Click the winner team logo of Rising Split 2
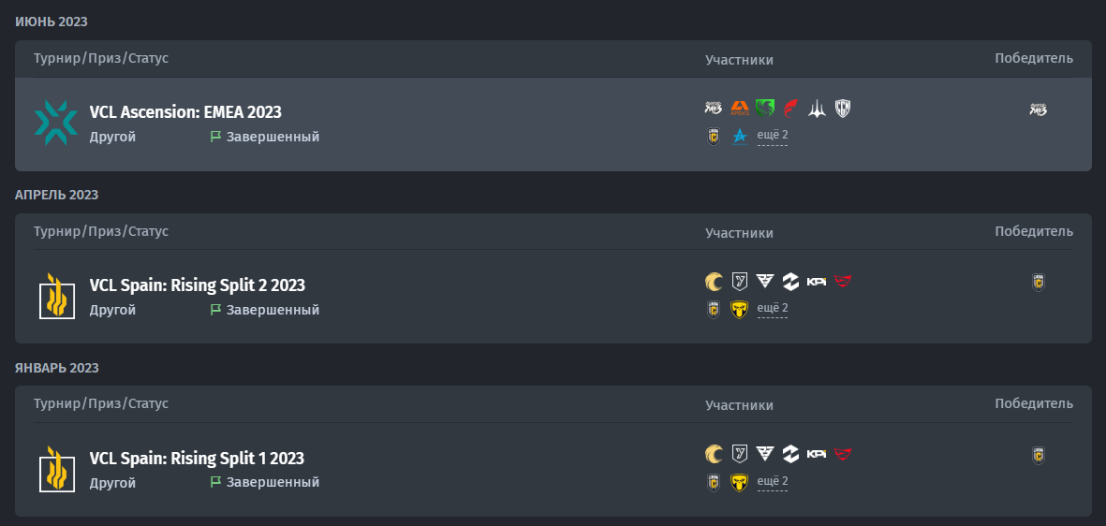The height and width of the screenshot is (526, 1106). [1039, 282]
